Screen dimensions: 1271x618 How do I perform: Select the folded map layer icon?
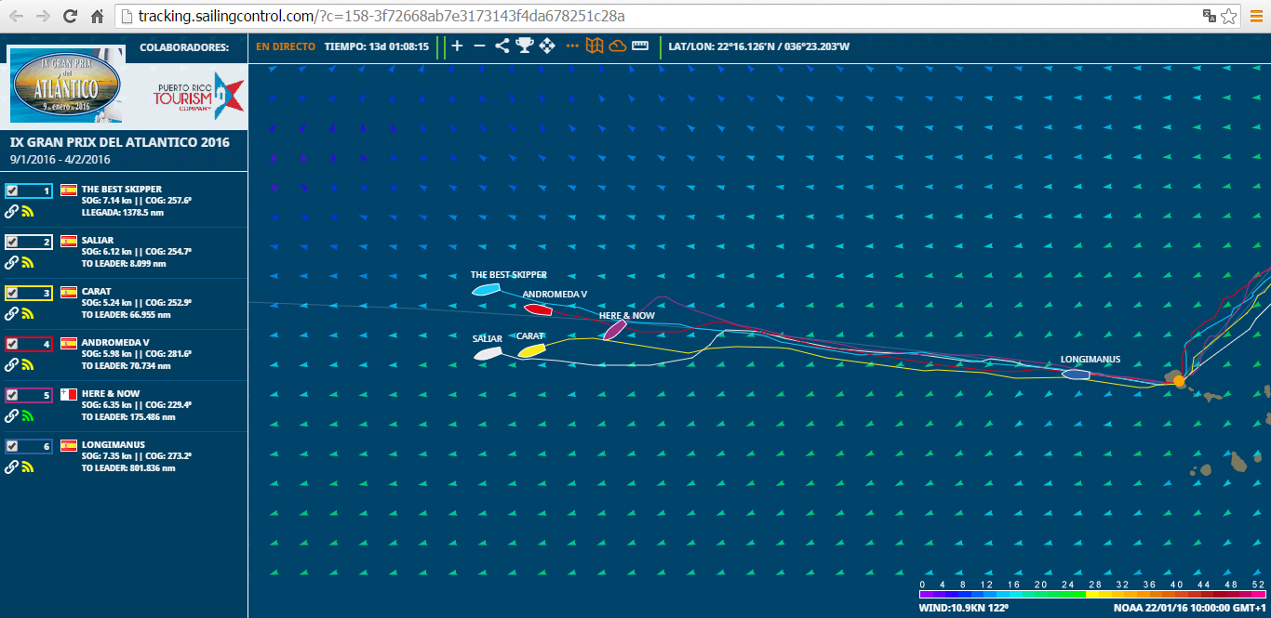point(595,46)
